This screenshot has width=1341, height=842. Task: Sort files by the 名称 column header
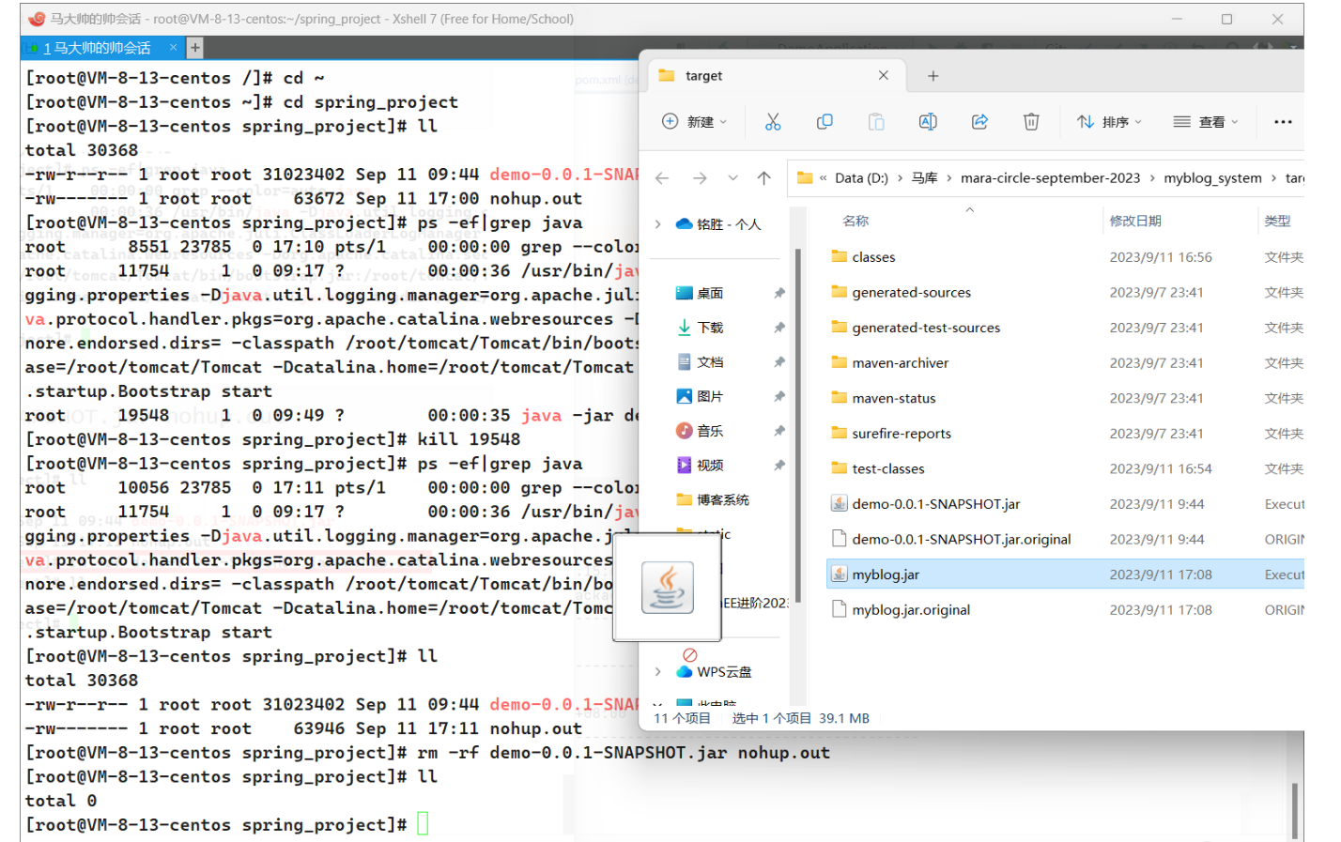click(x=855, y=221)
